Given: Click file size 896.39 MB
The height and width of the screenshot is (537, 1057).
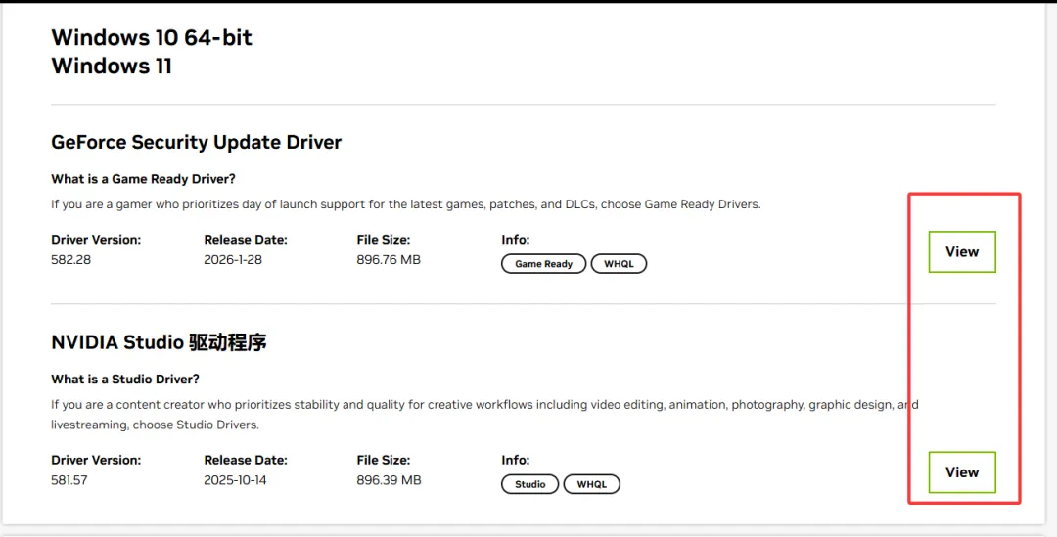Looking at the screenshot, I should (389, 480).
